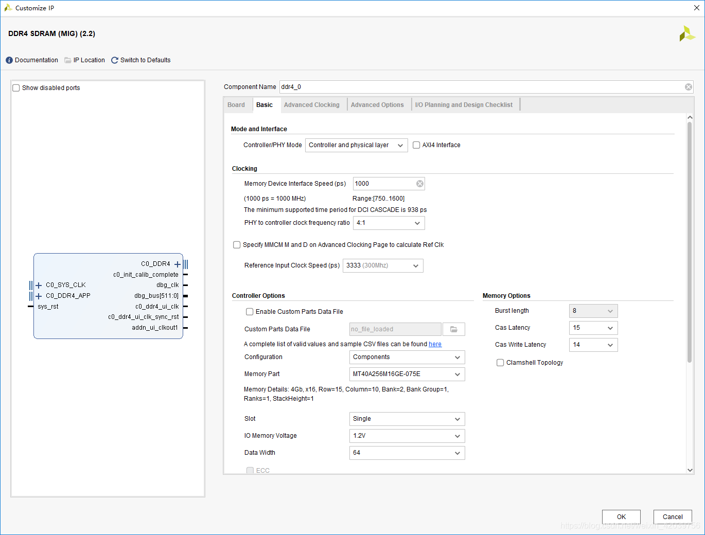
Task: Click the scrollbar down arrow
Action: (690, 470)
